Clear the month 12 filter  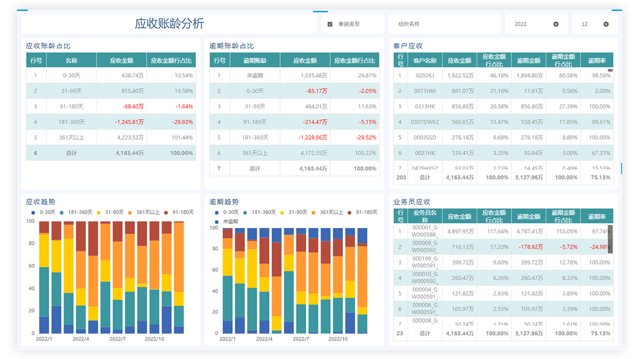pyautogui.click(x=606, y=24)
